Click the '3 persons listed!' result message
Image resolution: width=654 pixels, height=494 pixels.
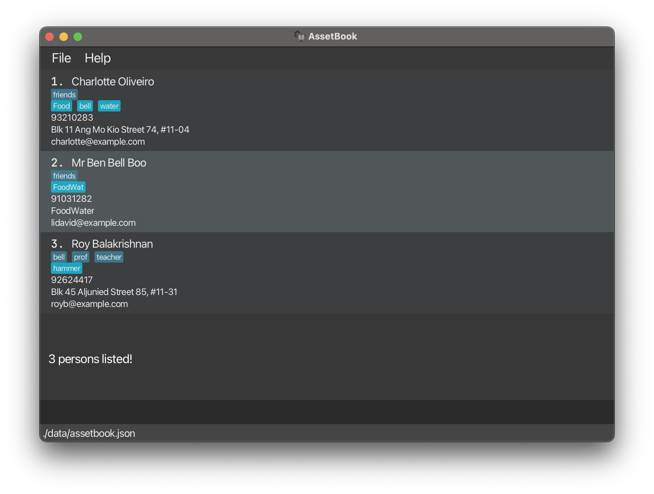(x=90, y=359)
